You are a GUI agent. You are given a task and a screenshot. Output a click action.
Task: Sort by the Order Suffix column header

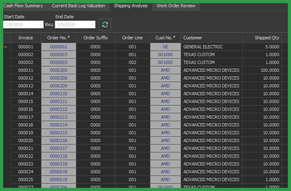pos(96,38)
